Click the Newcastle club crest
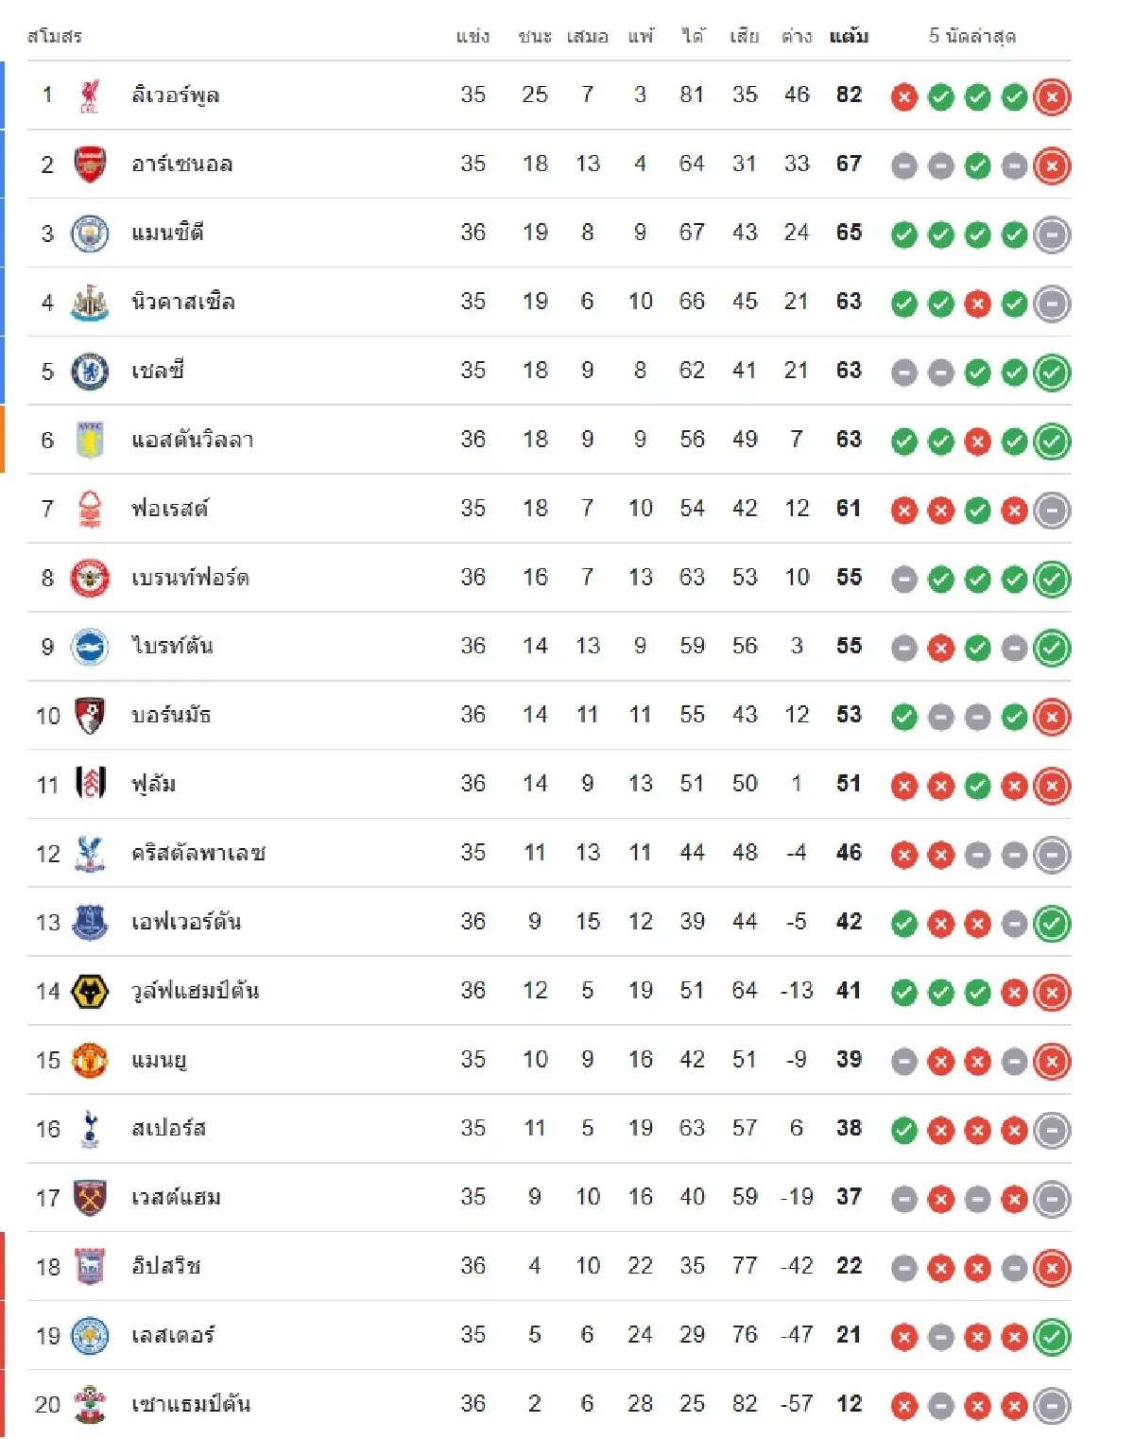1134x1439 pixels. (x=90, y=303)
